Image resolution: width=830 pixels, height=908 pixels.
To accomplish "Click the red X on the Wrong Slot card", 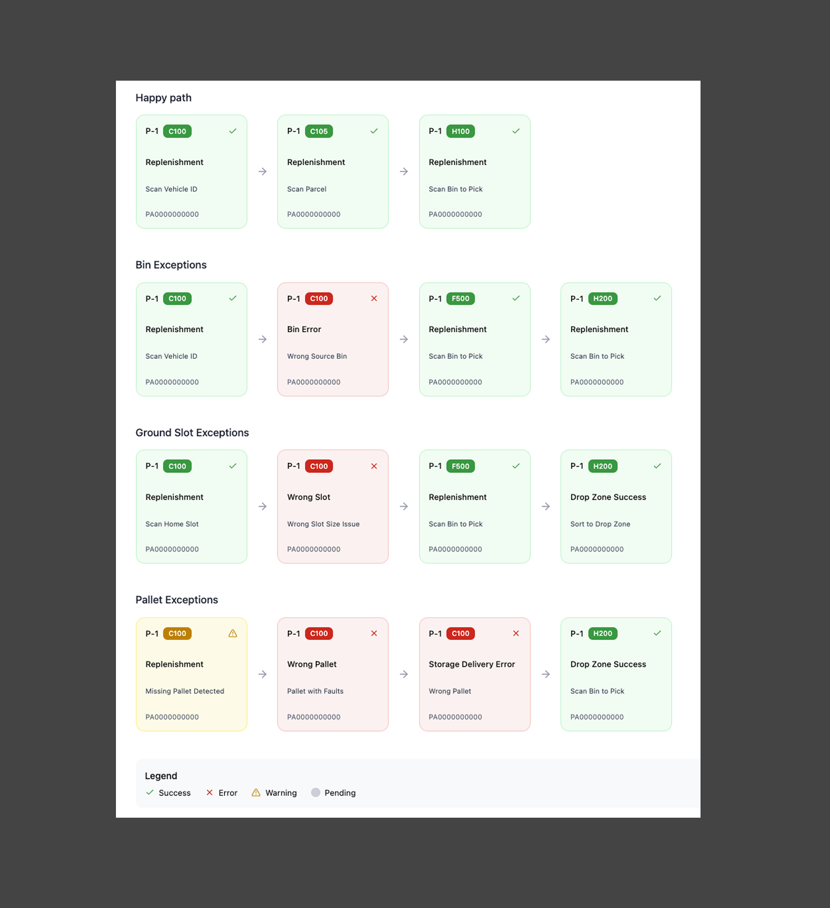I will click(374, 466).
